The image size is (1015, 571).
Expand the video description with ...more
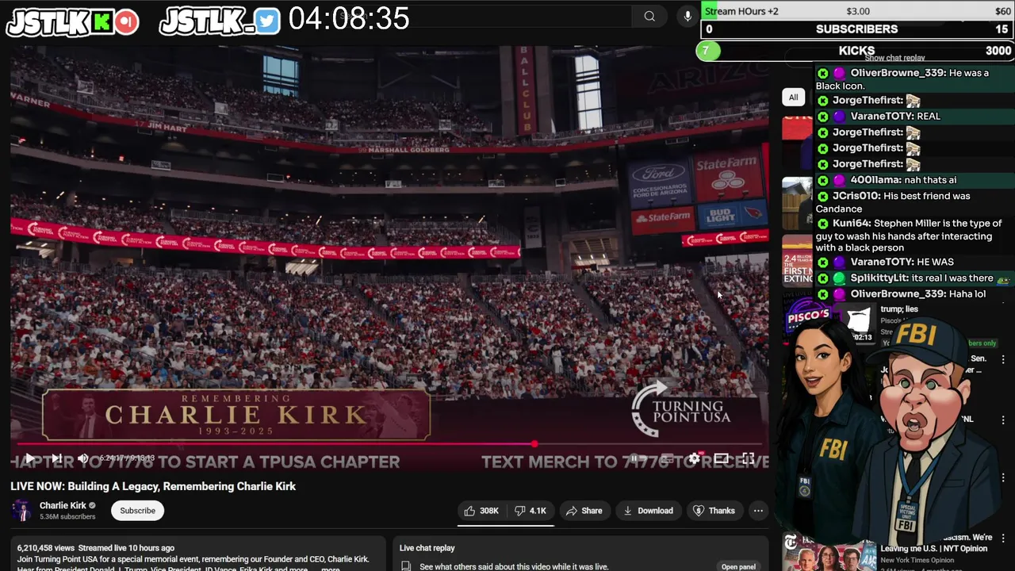click(x=330, y=568)
